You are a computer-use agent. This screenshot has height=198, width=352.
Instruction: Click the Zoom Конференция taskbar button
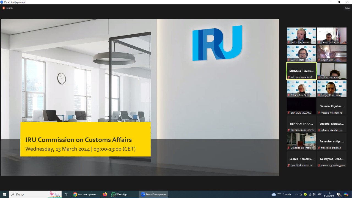point(153,194)
